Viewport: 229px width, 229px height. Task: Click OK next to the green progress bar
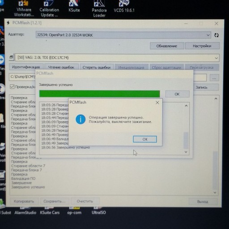coord(177,94)
